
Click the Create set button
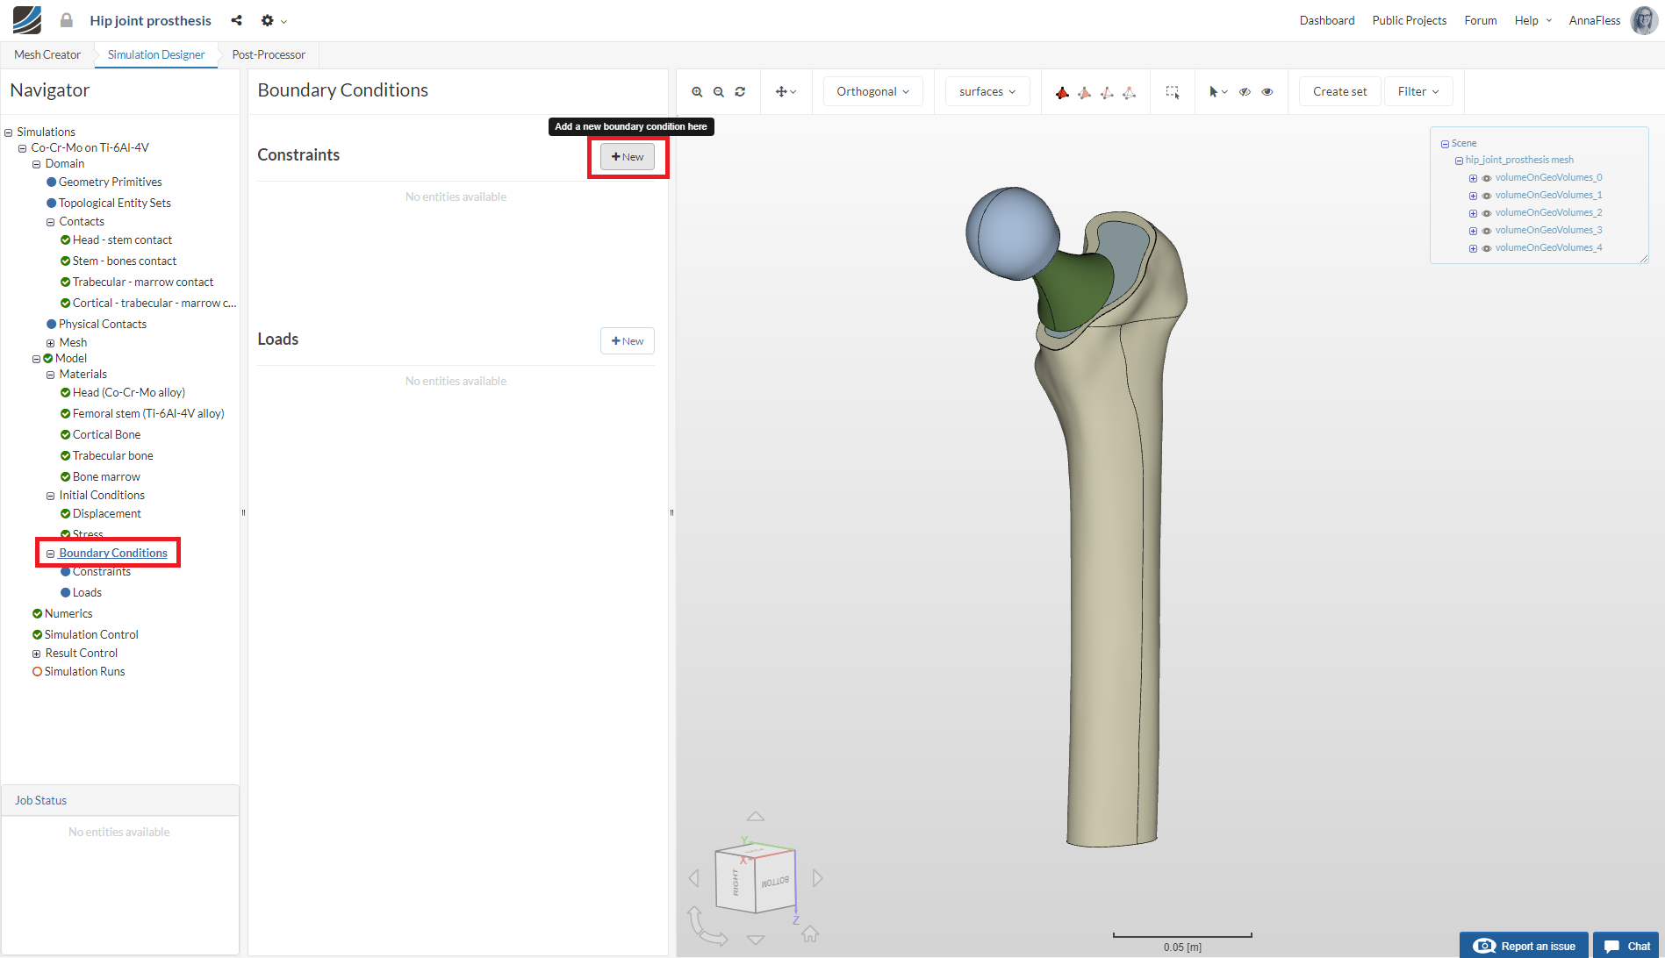(x=1339, y=92)
